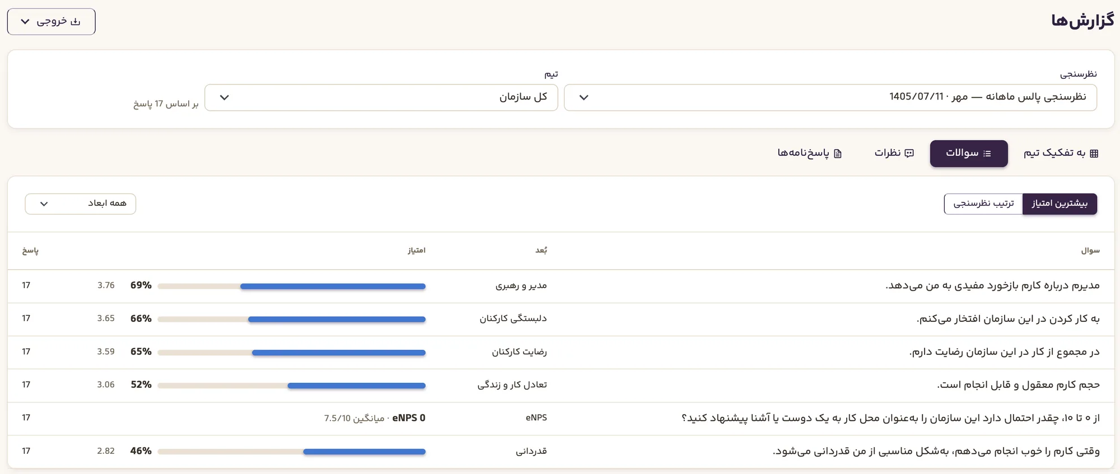1120x474 pixels.
Task: Click the امتیاز column header
Action: click(417, 250)
